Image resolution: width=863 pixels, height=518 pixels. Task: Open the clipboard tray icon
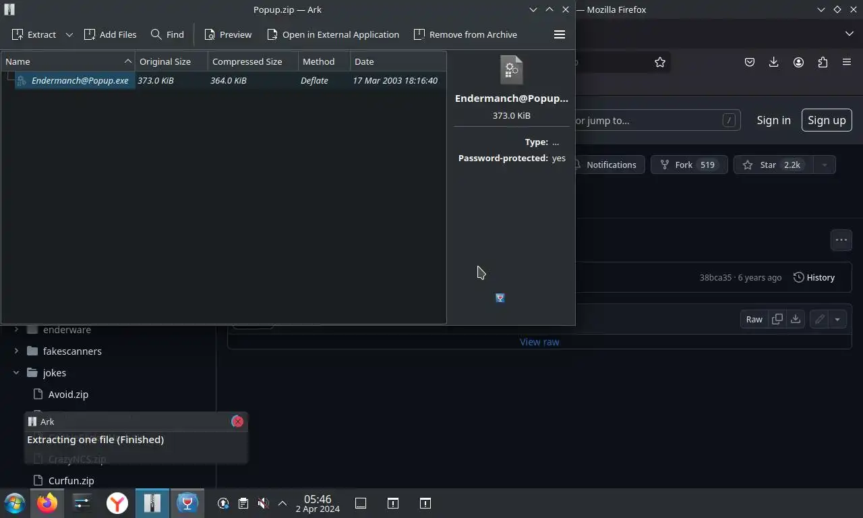[x=243, y=503]
